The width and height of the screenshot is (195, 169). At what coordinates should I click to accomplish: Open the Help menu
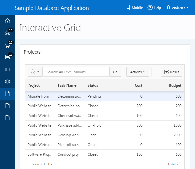coord(154,8)
